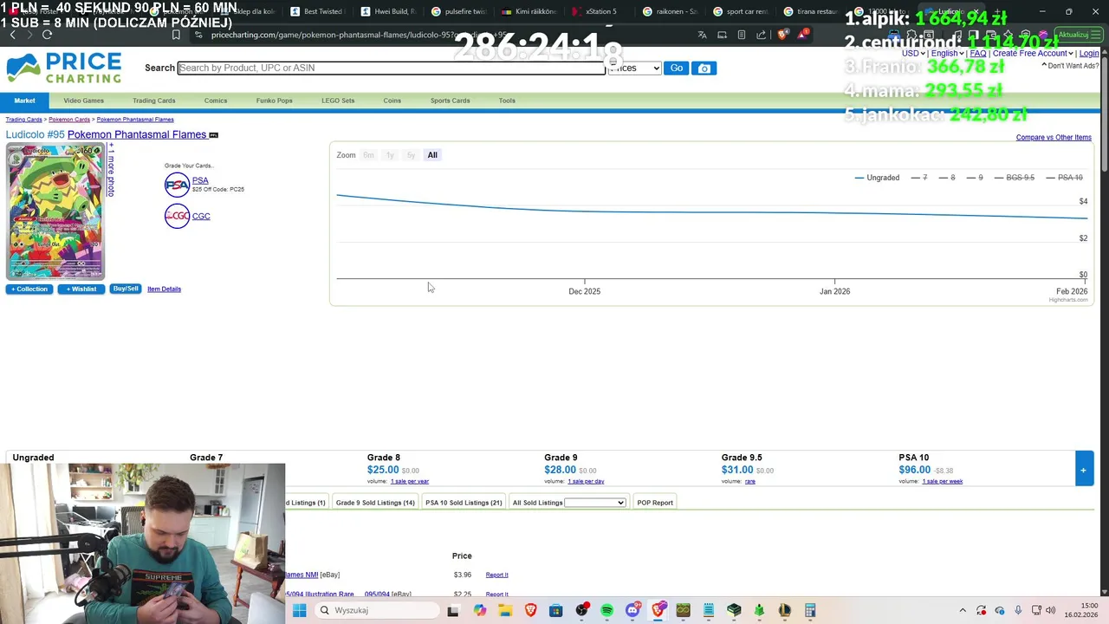Open the Market tab
Image resolution: width=1109 pixels, height=624 pixels.
[x=24, y=101]
